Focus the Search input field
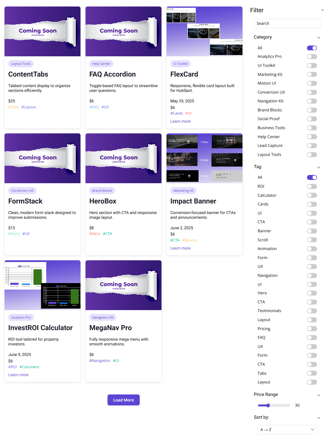This screenshot has height=440, width=329. pos(287,24)
